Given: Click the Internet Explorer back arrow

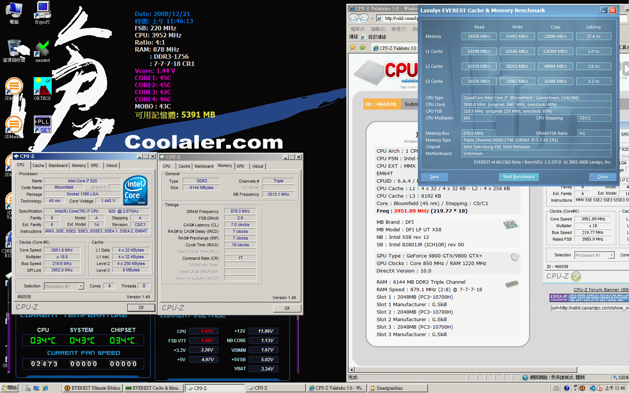Looking at the screenshot, I should pos(353,18).
